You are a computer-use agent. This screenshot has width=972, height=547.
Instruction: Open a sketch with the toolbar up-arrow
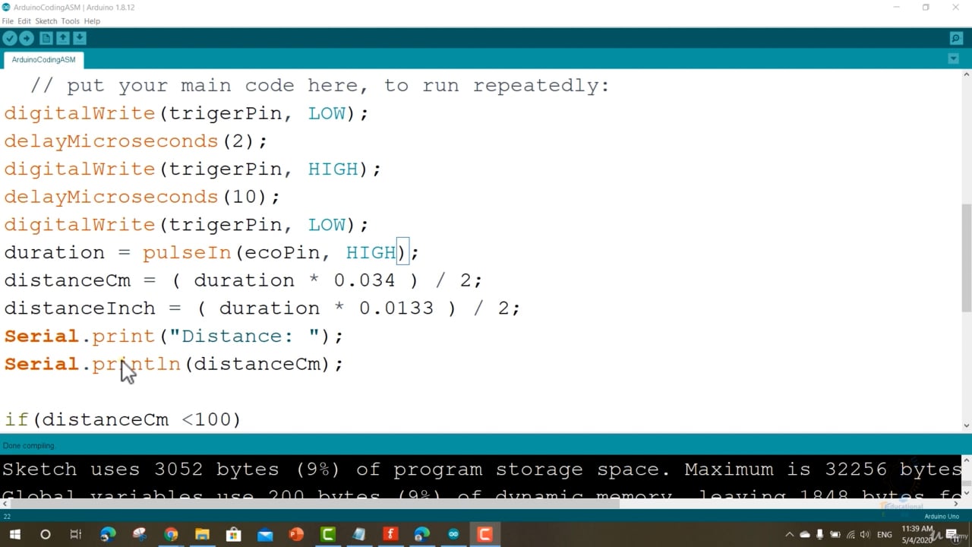63,38
